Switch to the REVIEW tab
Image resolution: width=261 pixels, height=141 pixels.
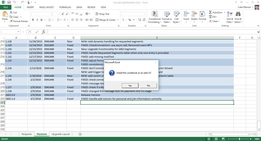pos(91,7)
